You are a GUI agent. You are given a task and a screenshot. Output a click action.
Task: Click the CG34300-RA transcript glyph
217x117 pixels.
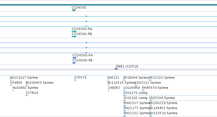pos(74,31)
